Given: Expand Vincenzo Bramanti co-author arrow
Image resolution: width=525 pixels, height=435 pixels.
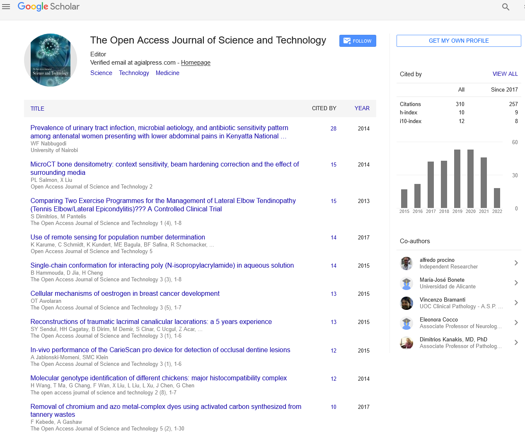Looking at the screenshot, I should [516, 303].
